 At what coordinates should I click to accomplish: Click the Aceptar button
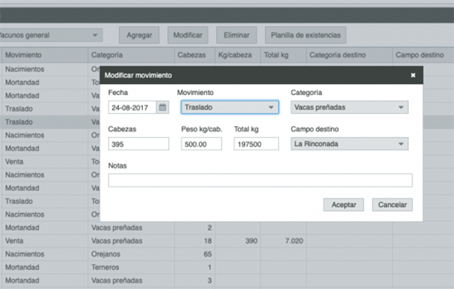343,205
